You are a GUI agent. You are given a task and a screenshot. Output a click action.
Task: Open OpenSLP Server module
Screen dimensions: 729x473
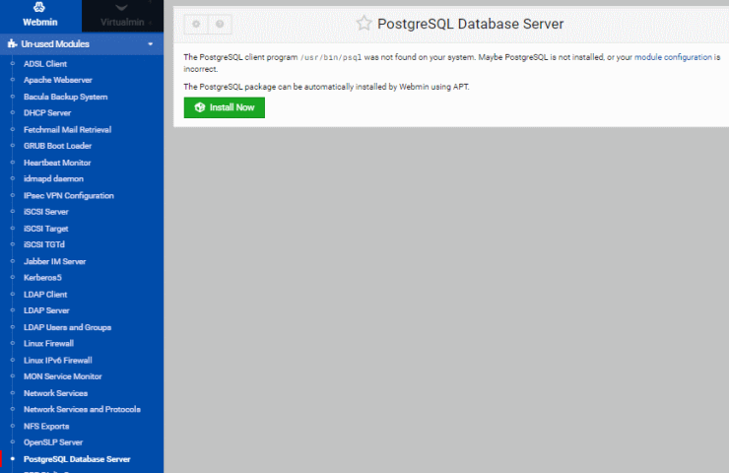[x=53, y=442]
